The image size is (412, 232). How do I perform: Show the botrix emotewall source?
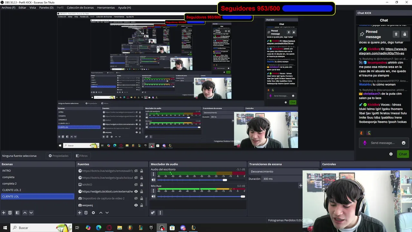pyautogui.click(x=136, y=171)
